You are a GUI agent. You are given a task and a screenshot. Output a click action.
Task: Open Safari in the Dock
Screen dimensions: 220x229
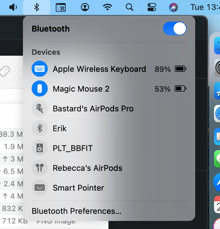[217, 114]
